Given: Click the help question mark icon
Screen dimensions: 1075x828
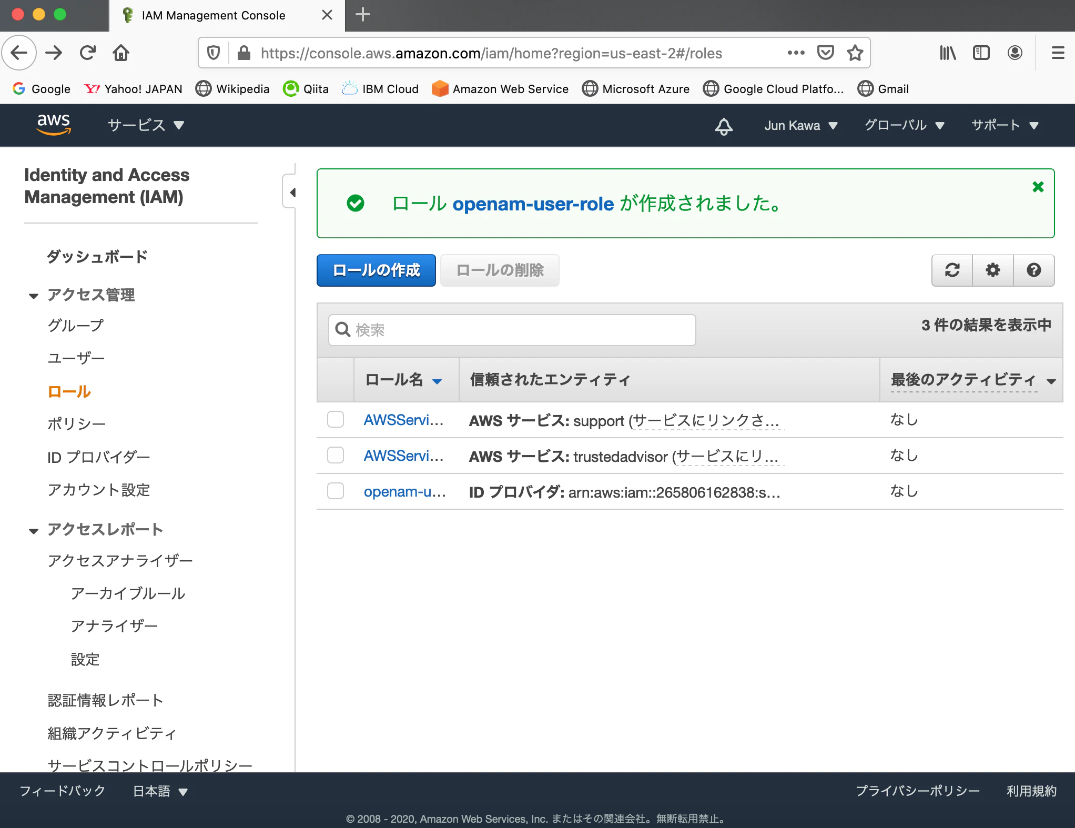Looking at the screenshot, I should (1034, 270).
